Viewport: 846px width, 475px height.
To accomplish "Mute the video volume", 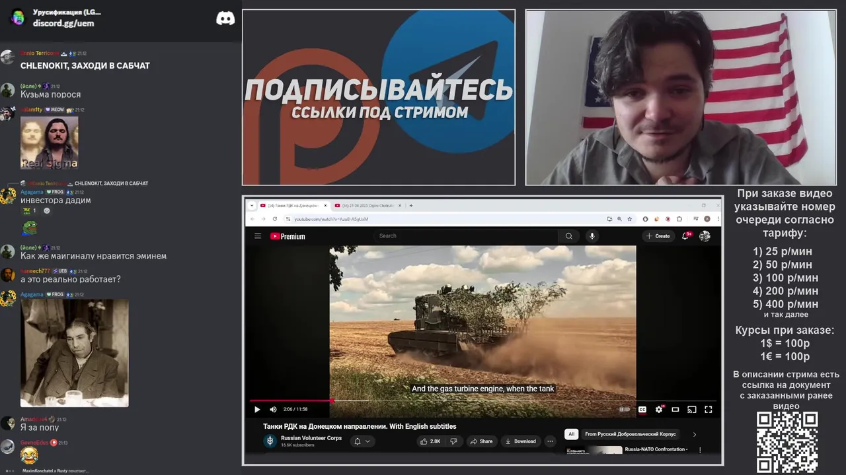I will coord(273,410).
